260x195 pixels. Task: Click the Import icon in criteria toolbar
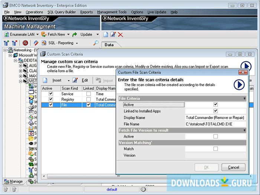pos(98,80)
